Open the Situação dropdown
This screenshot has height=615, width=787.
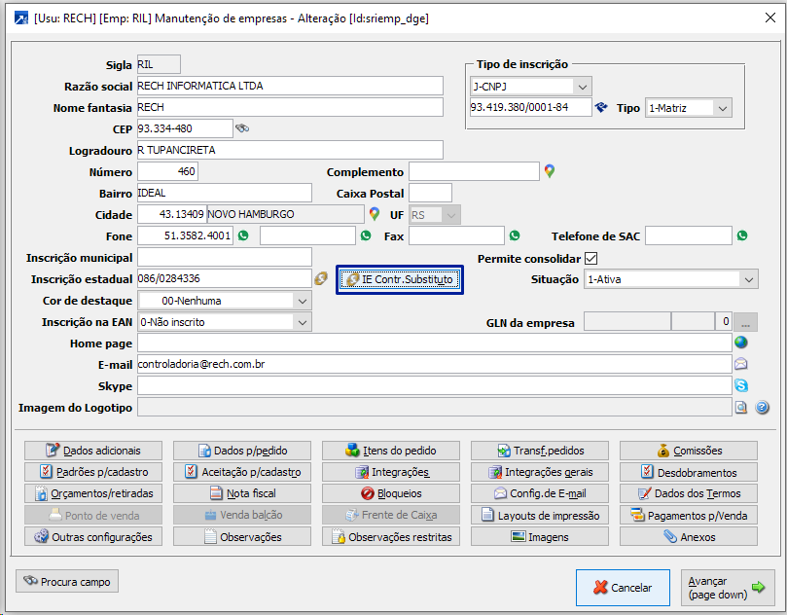tap(748, 279)
